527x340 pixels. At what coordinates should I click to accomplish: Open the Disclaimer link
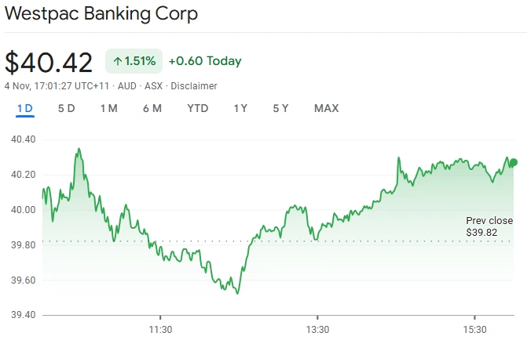pyautogui.click(x=194, y=85)
